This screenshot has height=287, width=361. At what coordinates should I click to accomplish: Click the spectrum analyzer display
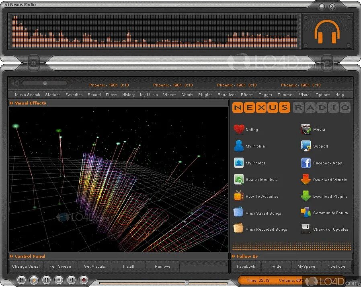[154, 31]
